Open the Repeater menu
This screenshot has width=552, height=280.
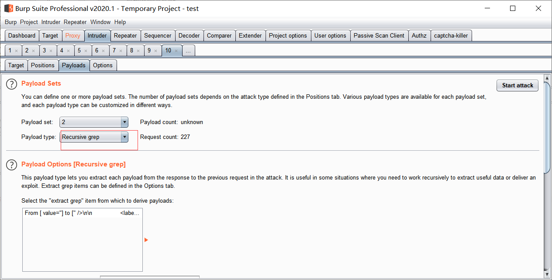point(75,22)
